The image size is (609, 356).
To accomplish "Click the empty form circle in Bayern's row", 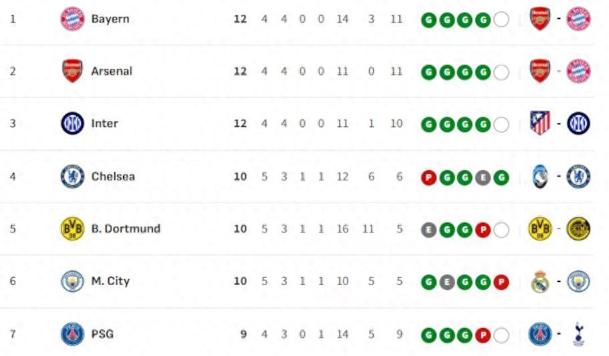I will tap(501, 20).
